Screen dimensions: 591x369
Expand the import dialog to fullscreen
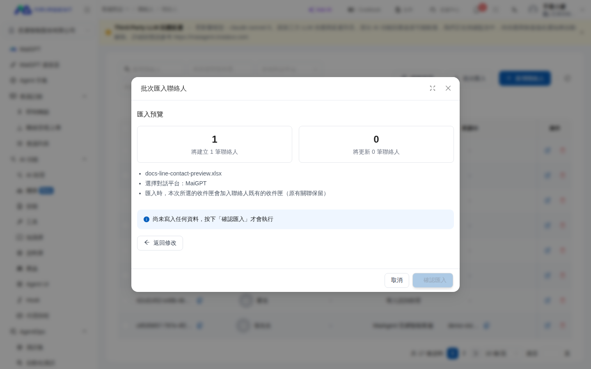[433, 88]
